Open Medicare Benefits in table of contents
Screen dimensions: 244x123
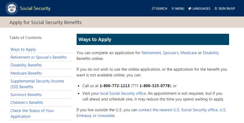pyautogui.click(x=26, y=73)
